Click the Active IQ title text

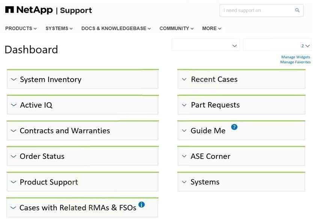(36, 105)
